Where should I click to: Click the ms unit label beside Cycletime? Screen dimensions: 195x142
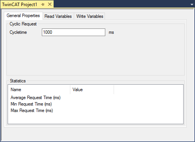tap(111, 32)
